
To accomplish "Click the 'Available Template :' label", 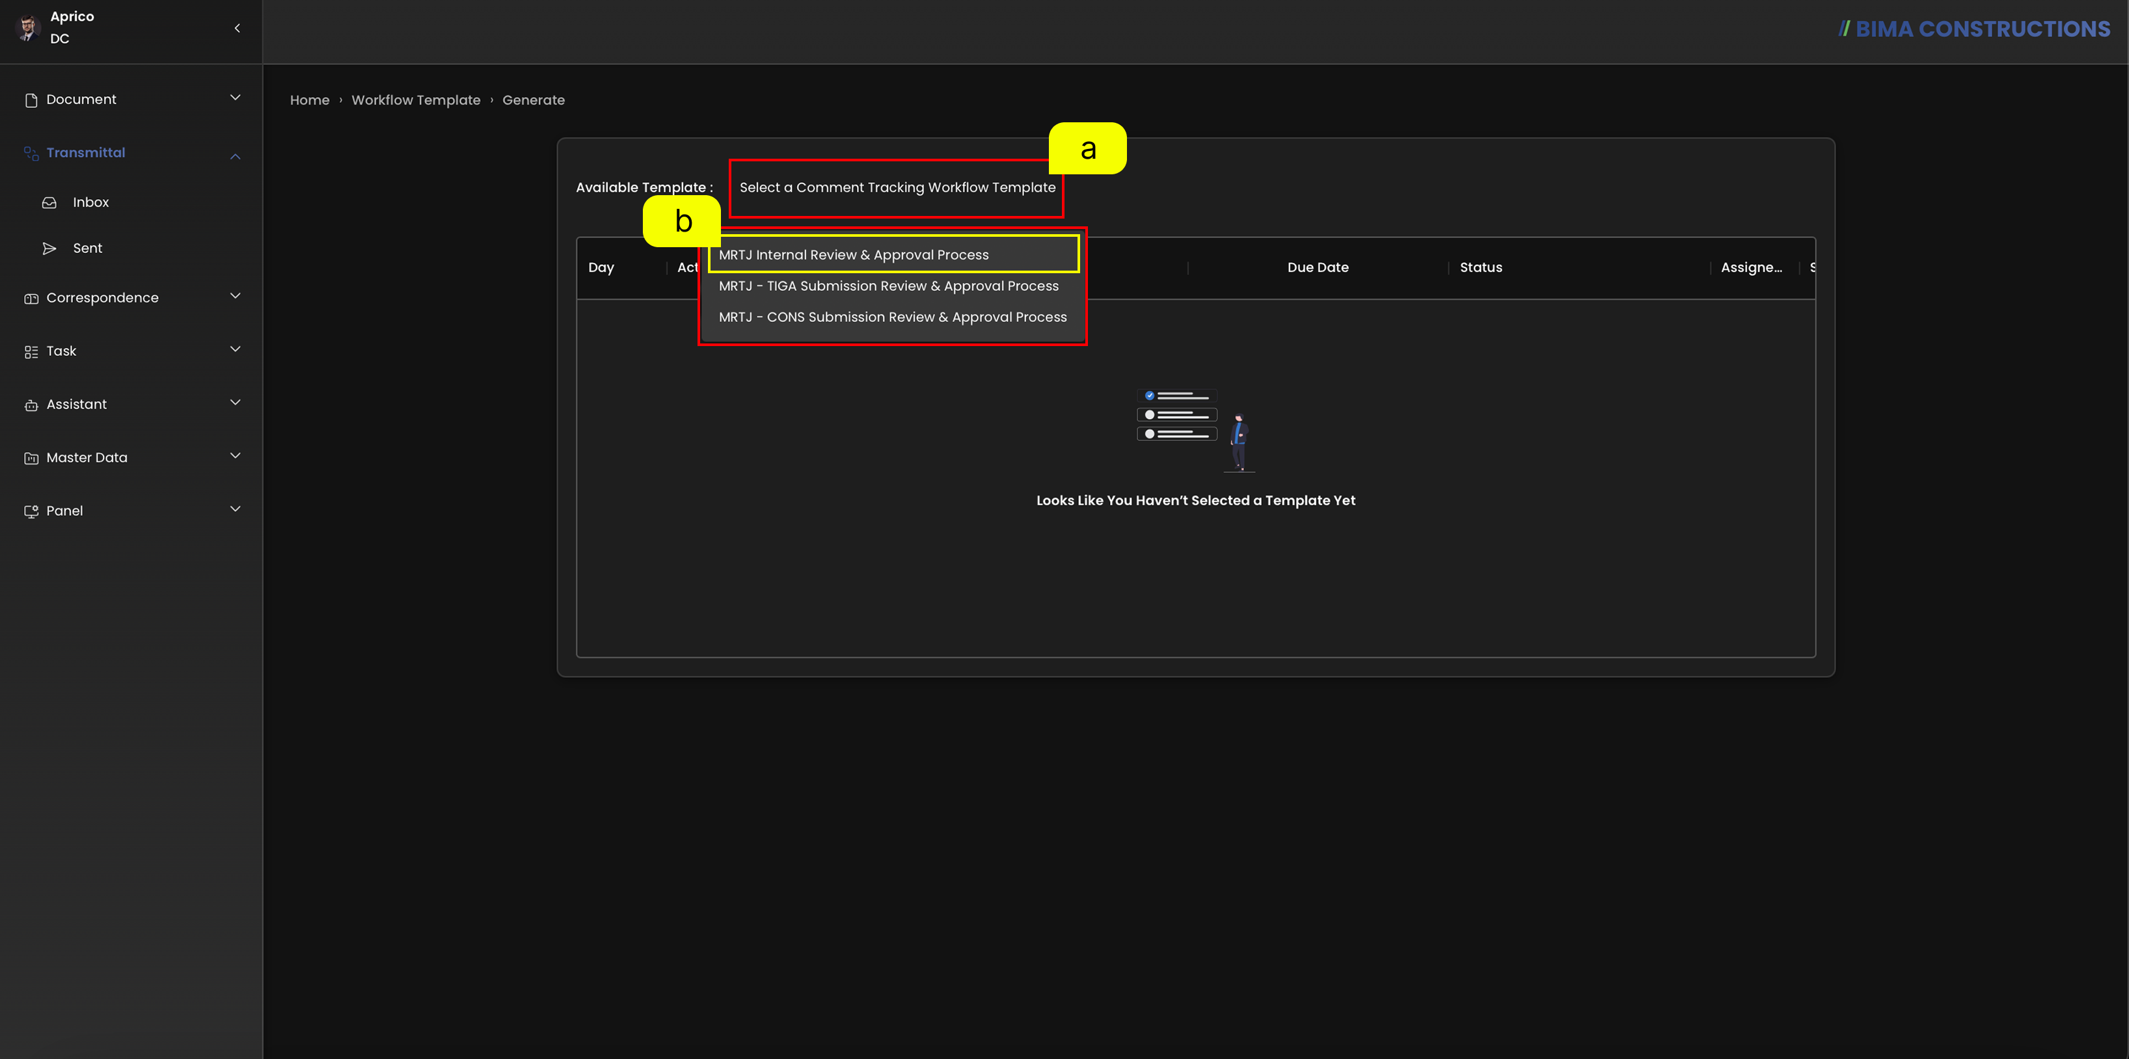I will click(x=645, y=187).
